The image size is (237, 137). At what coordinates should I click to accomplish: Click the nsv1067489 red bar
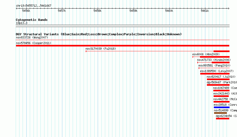221,91
